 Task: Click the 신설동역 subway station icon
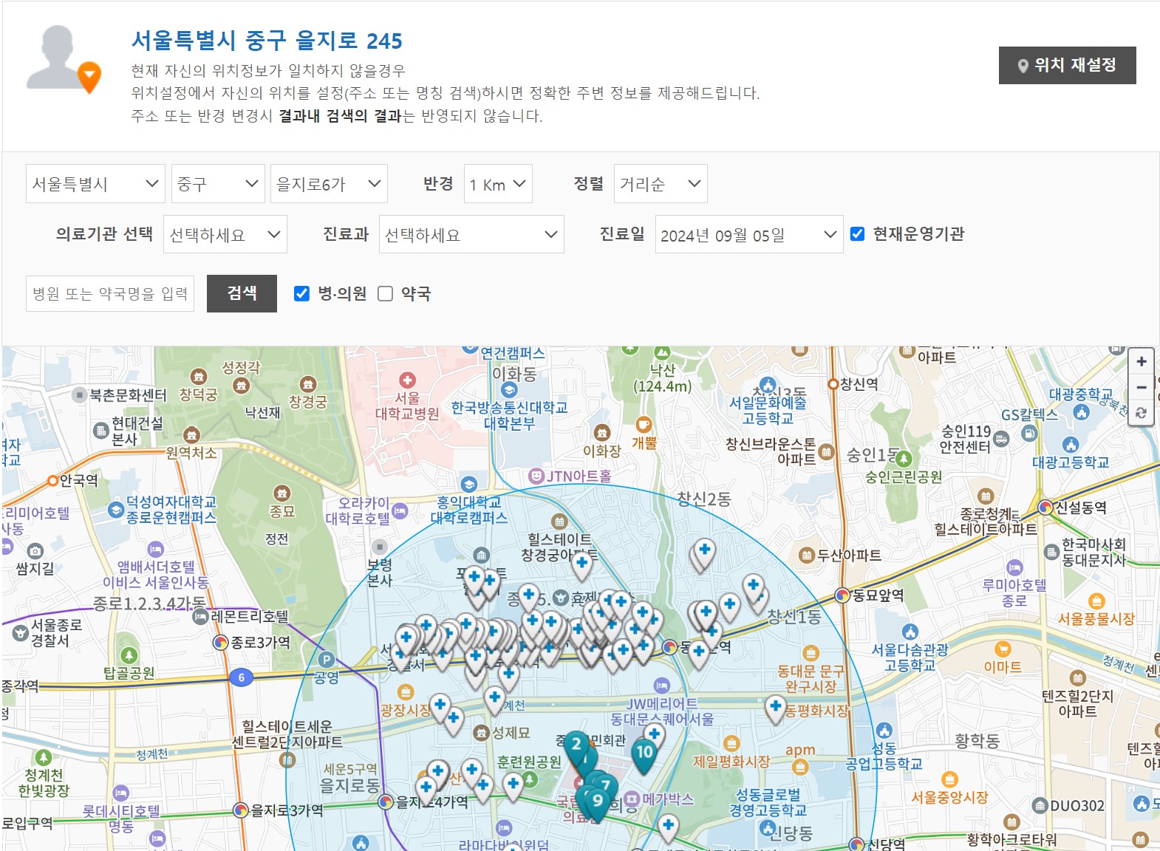click(1045, 507)
